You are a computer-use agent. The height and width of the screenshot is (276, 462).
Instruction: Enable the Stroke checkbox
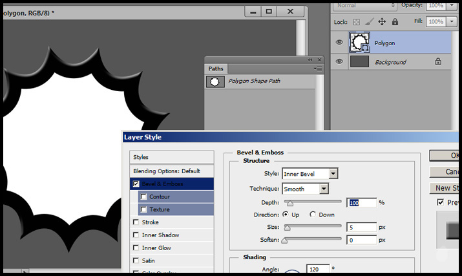click(x=136, y=222)
